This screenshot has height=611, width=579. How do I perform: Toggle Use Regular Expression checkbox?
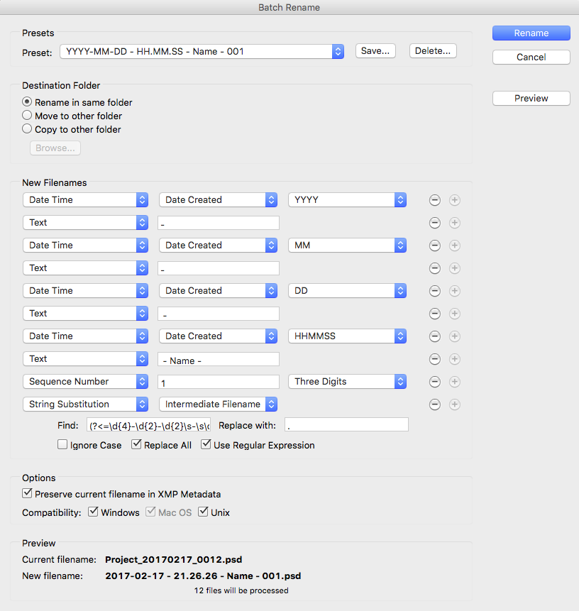tap(206, 445)
